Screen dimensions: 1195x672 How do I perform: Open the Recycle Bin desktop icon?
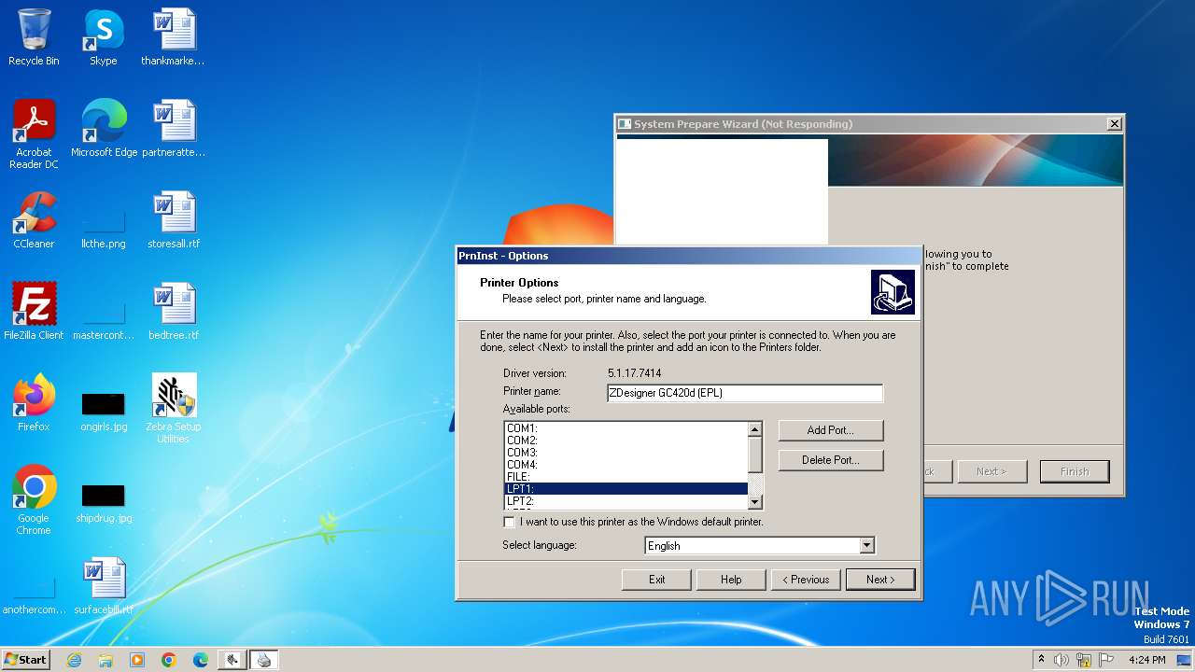click(x=34, y=37)
